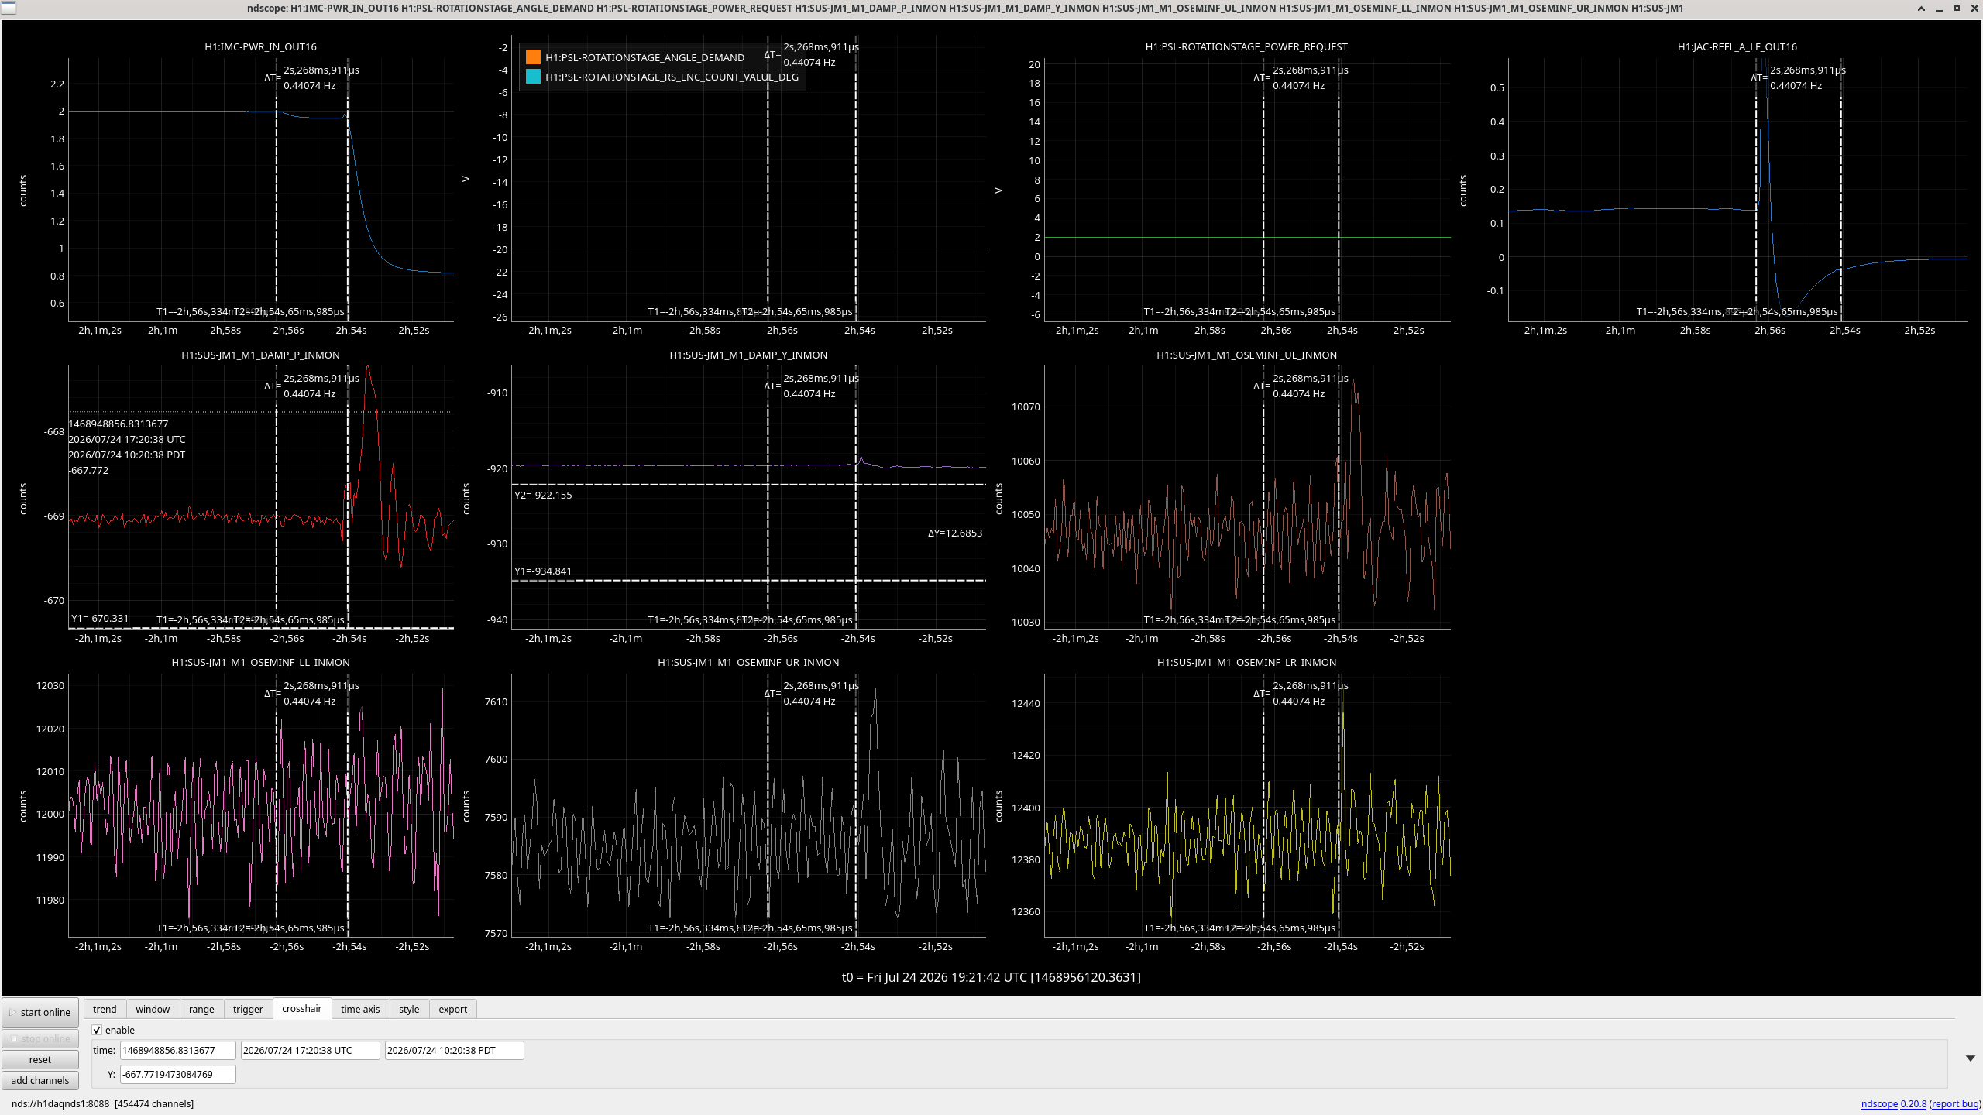Click the Y1=-670.331 cursor label
This screenshot has height=1115, width=1983.
[x=100, y=618]
